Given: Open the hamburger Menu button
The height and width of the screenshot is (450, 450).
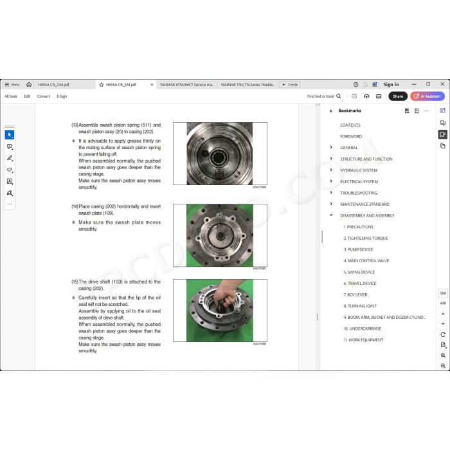Looking at the screenshot, I should (x=12, y=85).
